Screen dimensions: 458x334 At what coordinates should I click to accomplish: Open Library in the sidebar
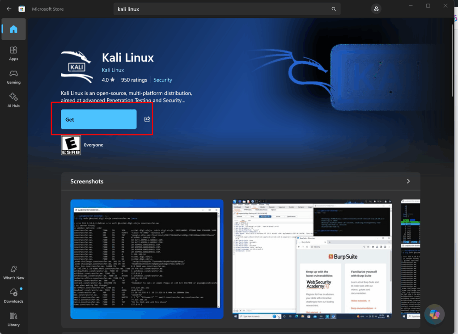pos(14,319)
